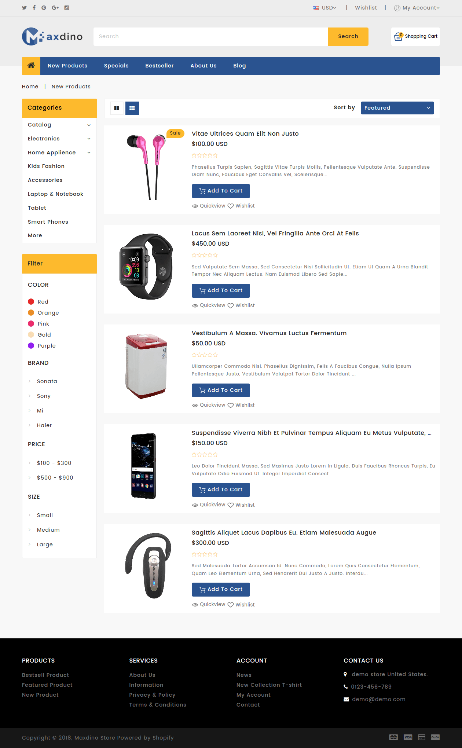Image resolution: width=462 pixels, height=748 pixels.
Task: Open the Shopping Cart basket icon
Action: point(398,36)
